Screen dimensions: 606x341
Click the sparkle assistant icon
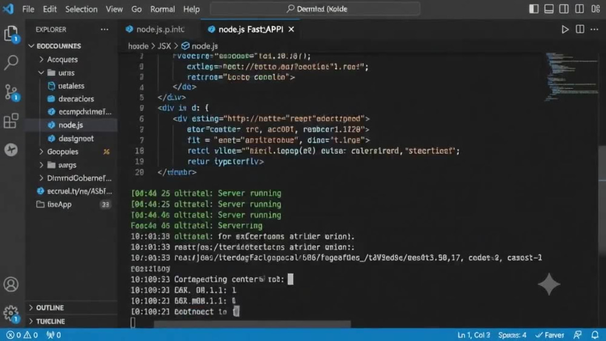(x=549, y=284)
